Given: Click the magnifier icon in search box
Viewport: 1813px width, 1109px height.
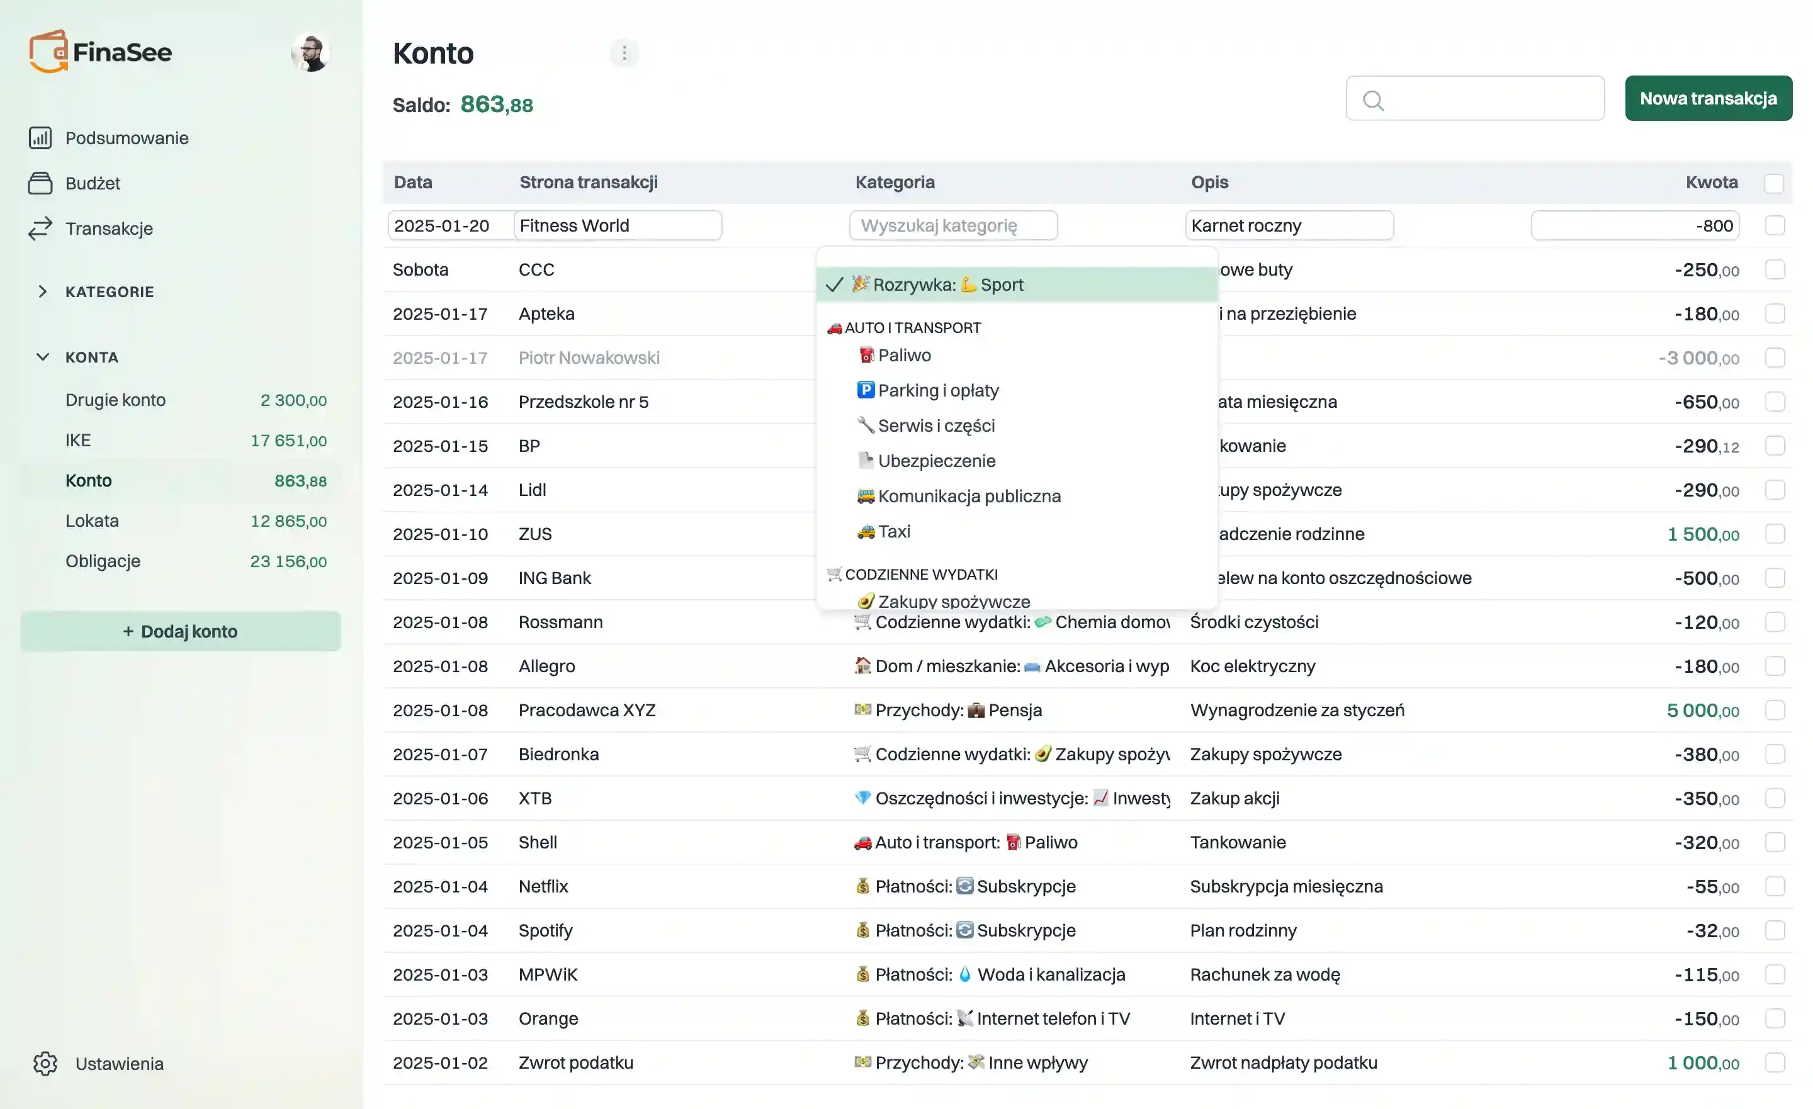Looking at the screenshot, I should 1373,99.
